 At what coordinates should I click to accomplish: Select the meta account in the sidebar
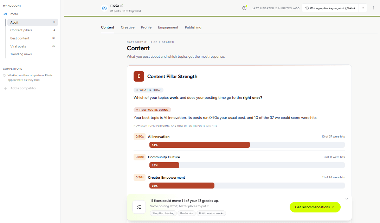click(14, 14)
